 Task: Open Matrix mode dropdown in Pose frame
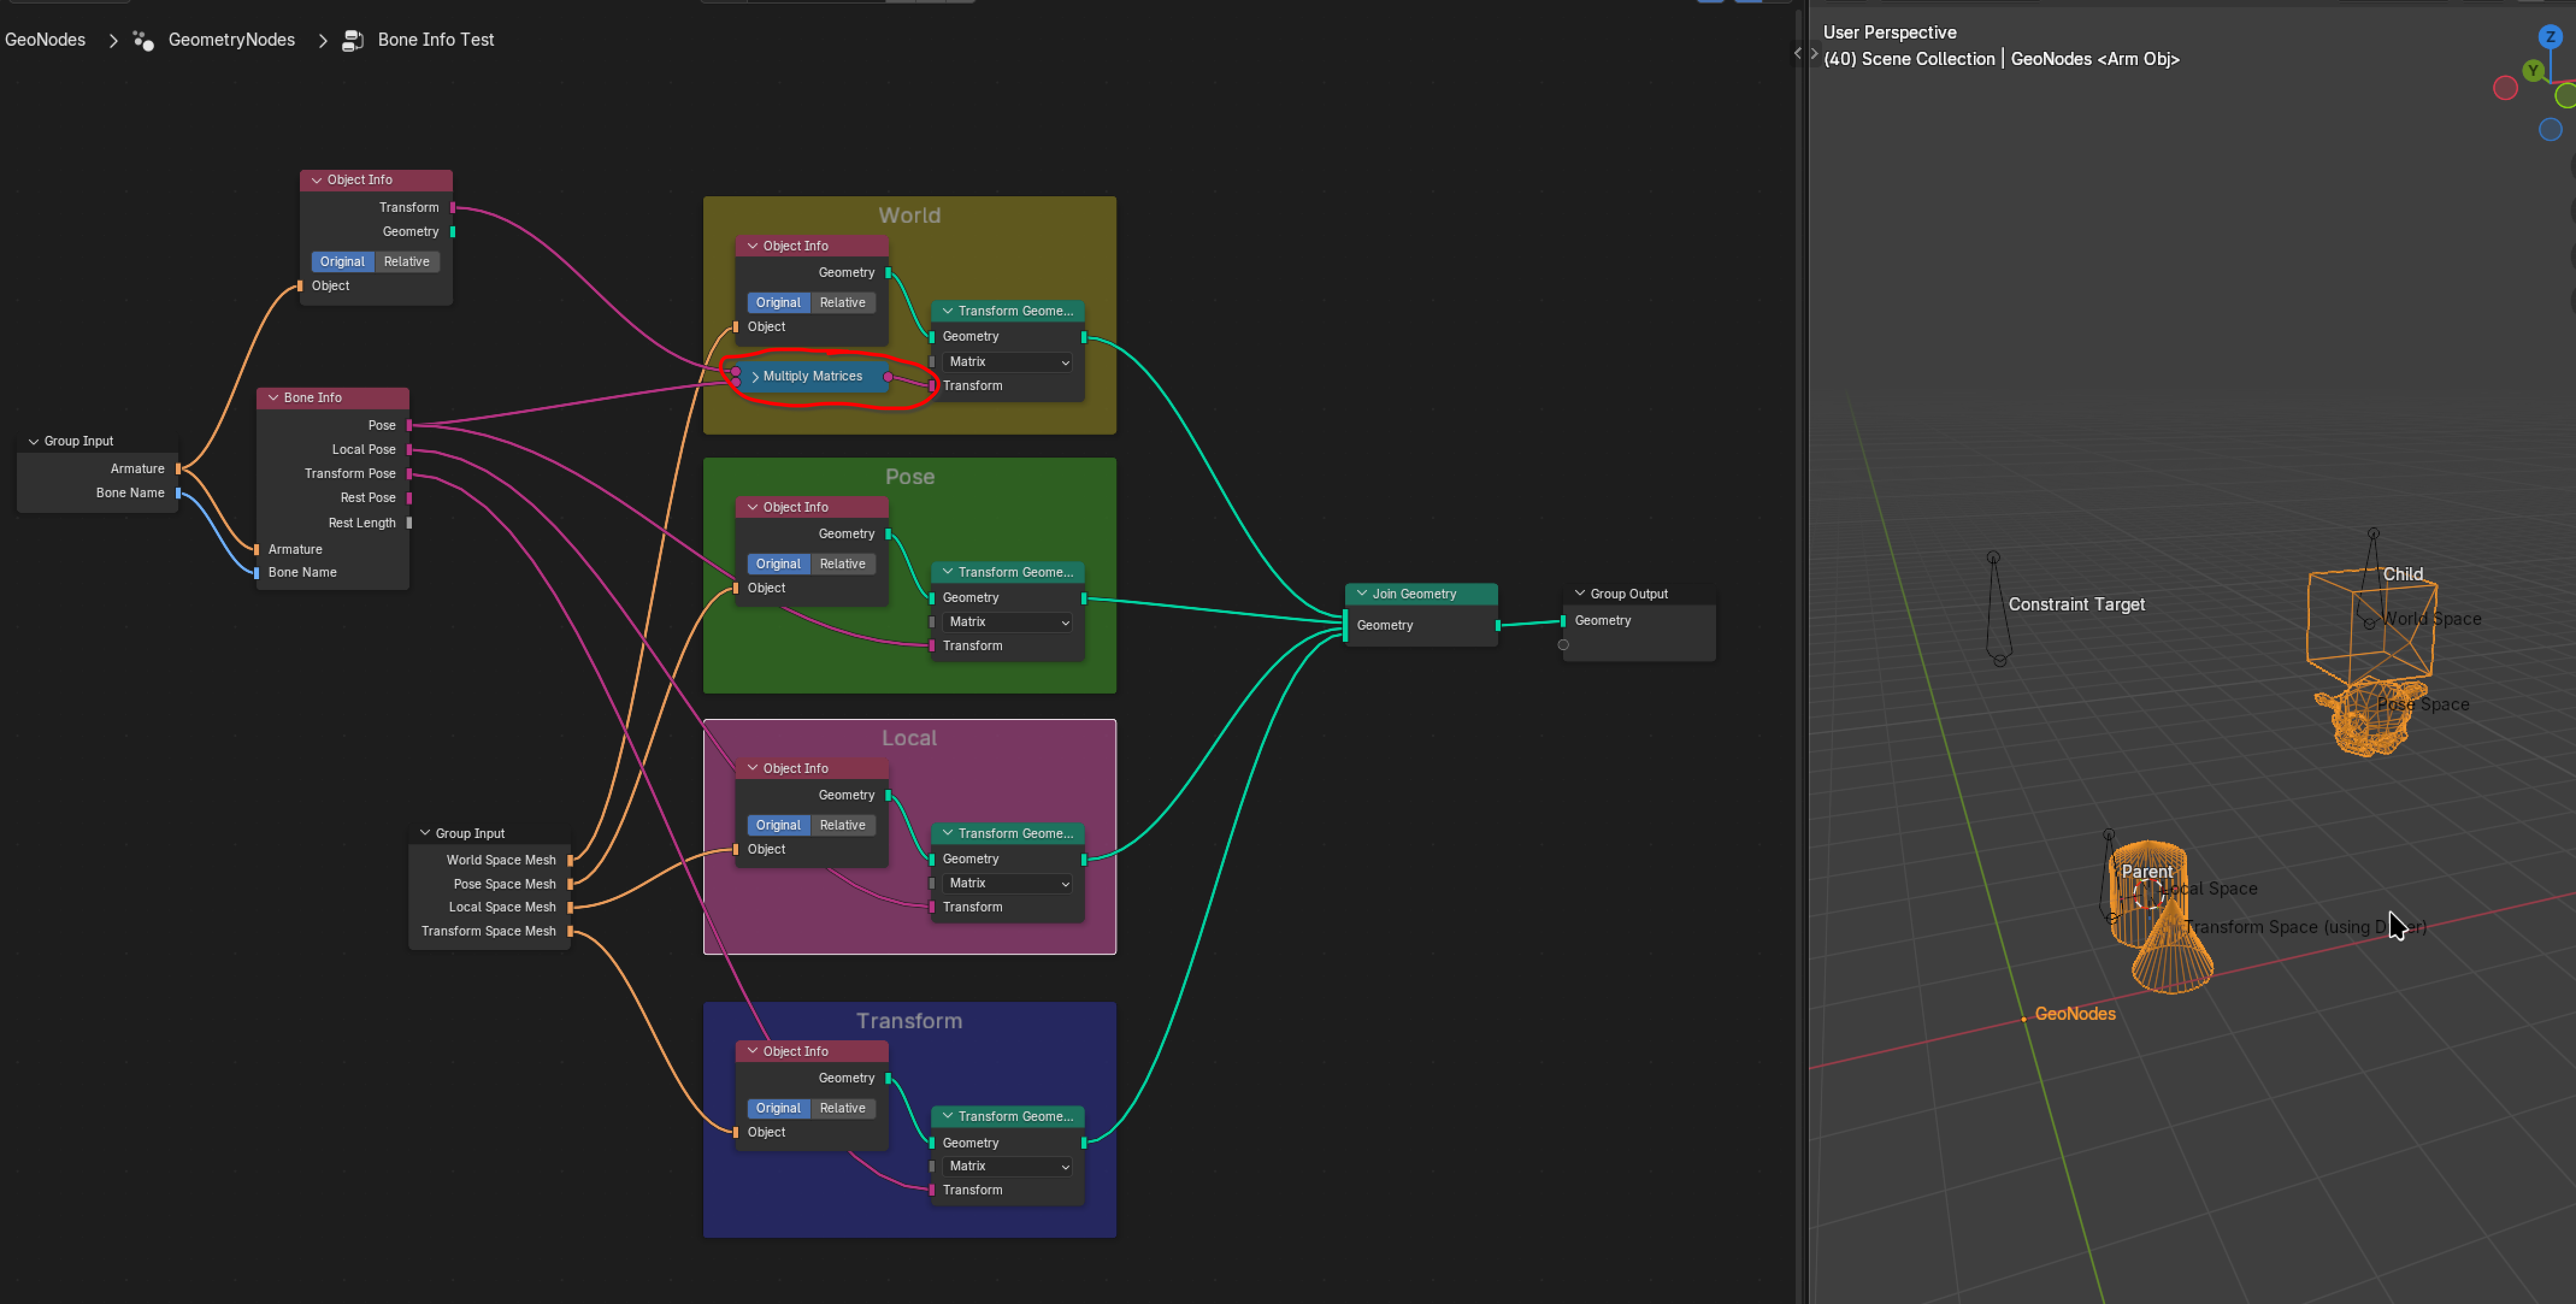click(1007, 622)
